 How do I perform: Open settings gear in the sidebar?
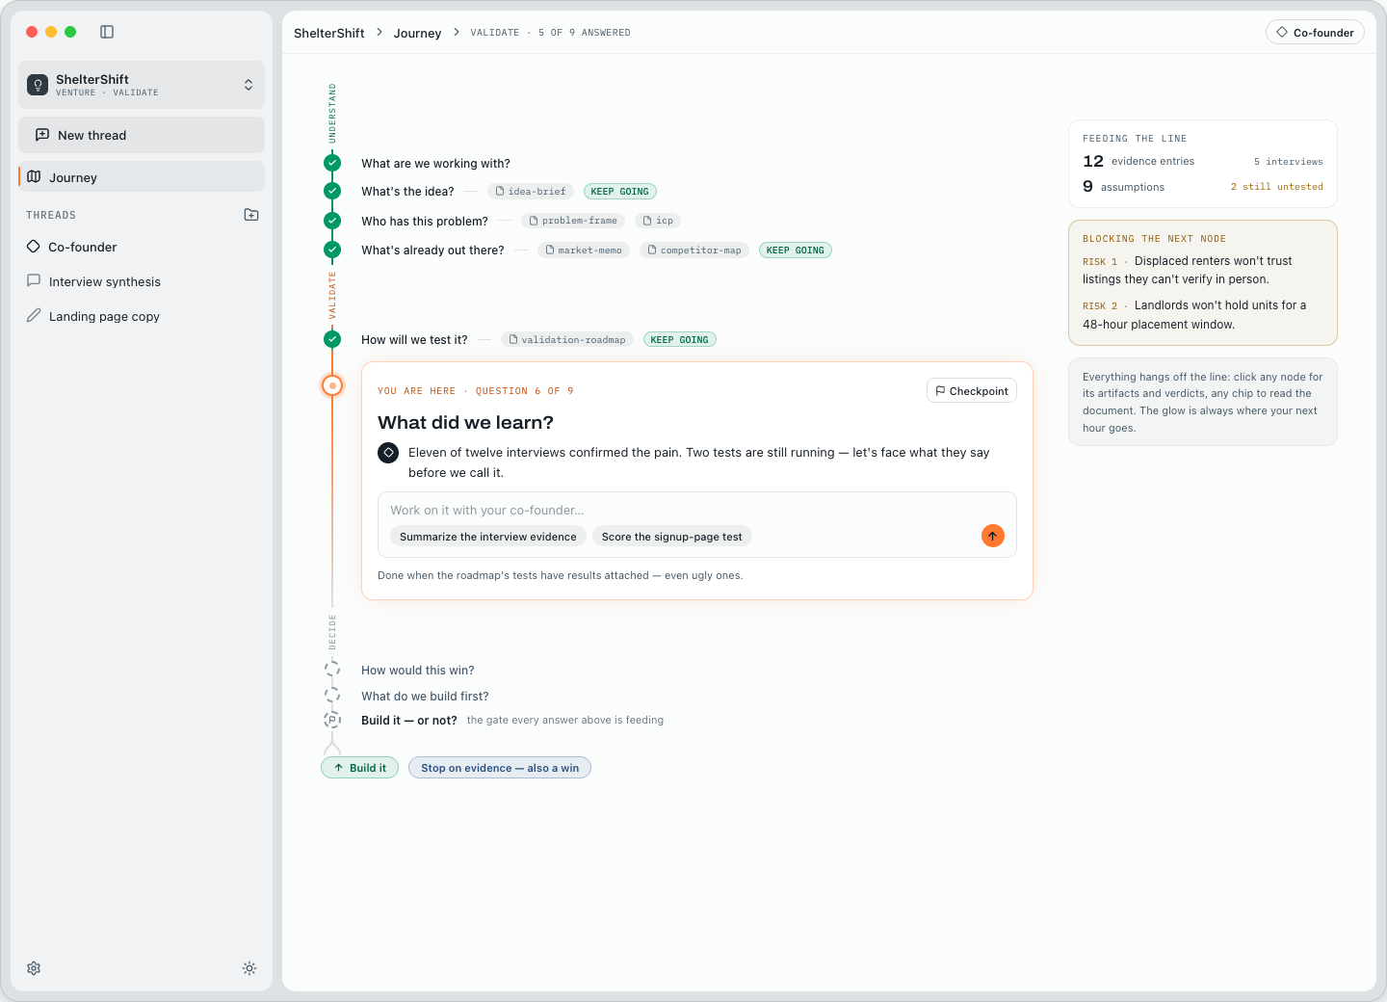pyautogui.click(x=34, y=968)
